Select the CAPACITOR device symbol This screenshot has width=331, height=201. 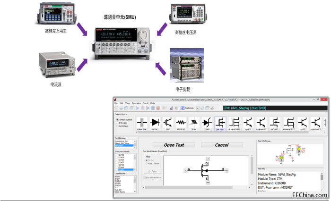[142, 123]
